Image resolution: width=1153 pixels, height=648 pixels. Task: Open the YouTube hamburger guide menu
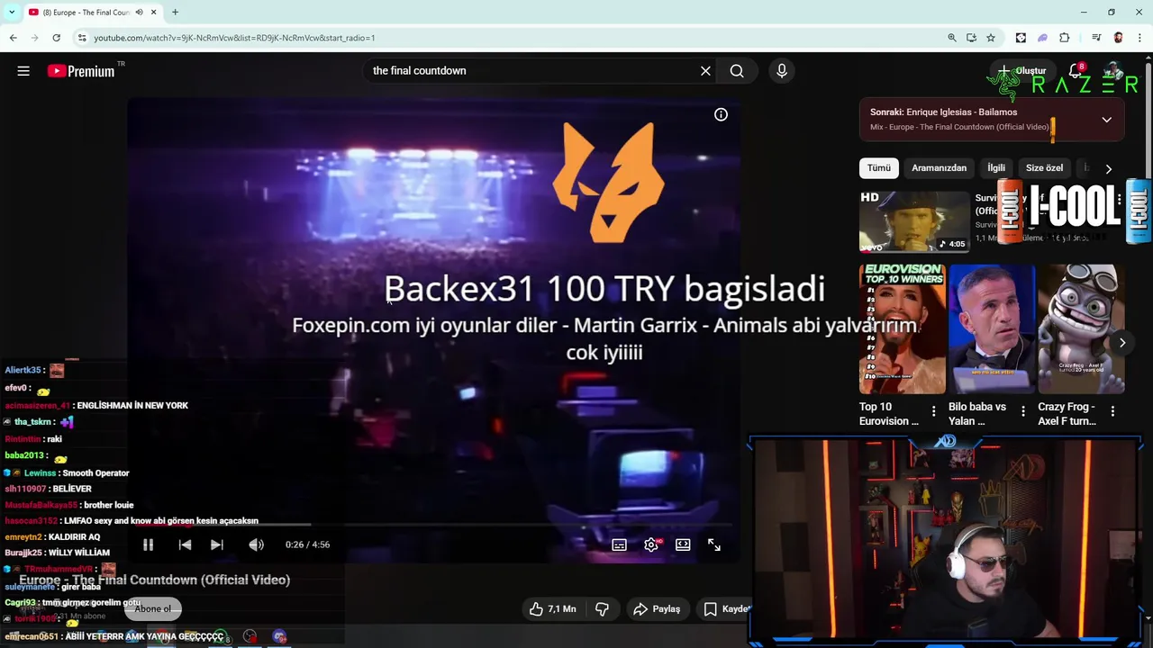click(23, 71)
